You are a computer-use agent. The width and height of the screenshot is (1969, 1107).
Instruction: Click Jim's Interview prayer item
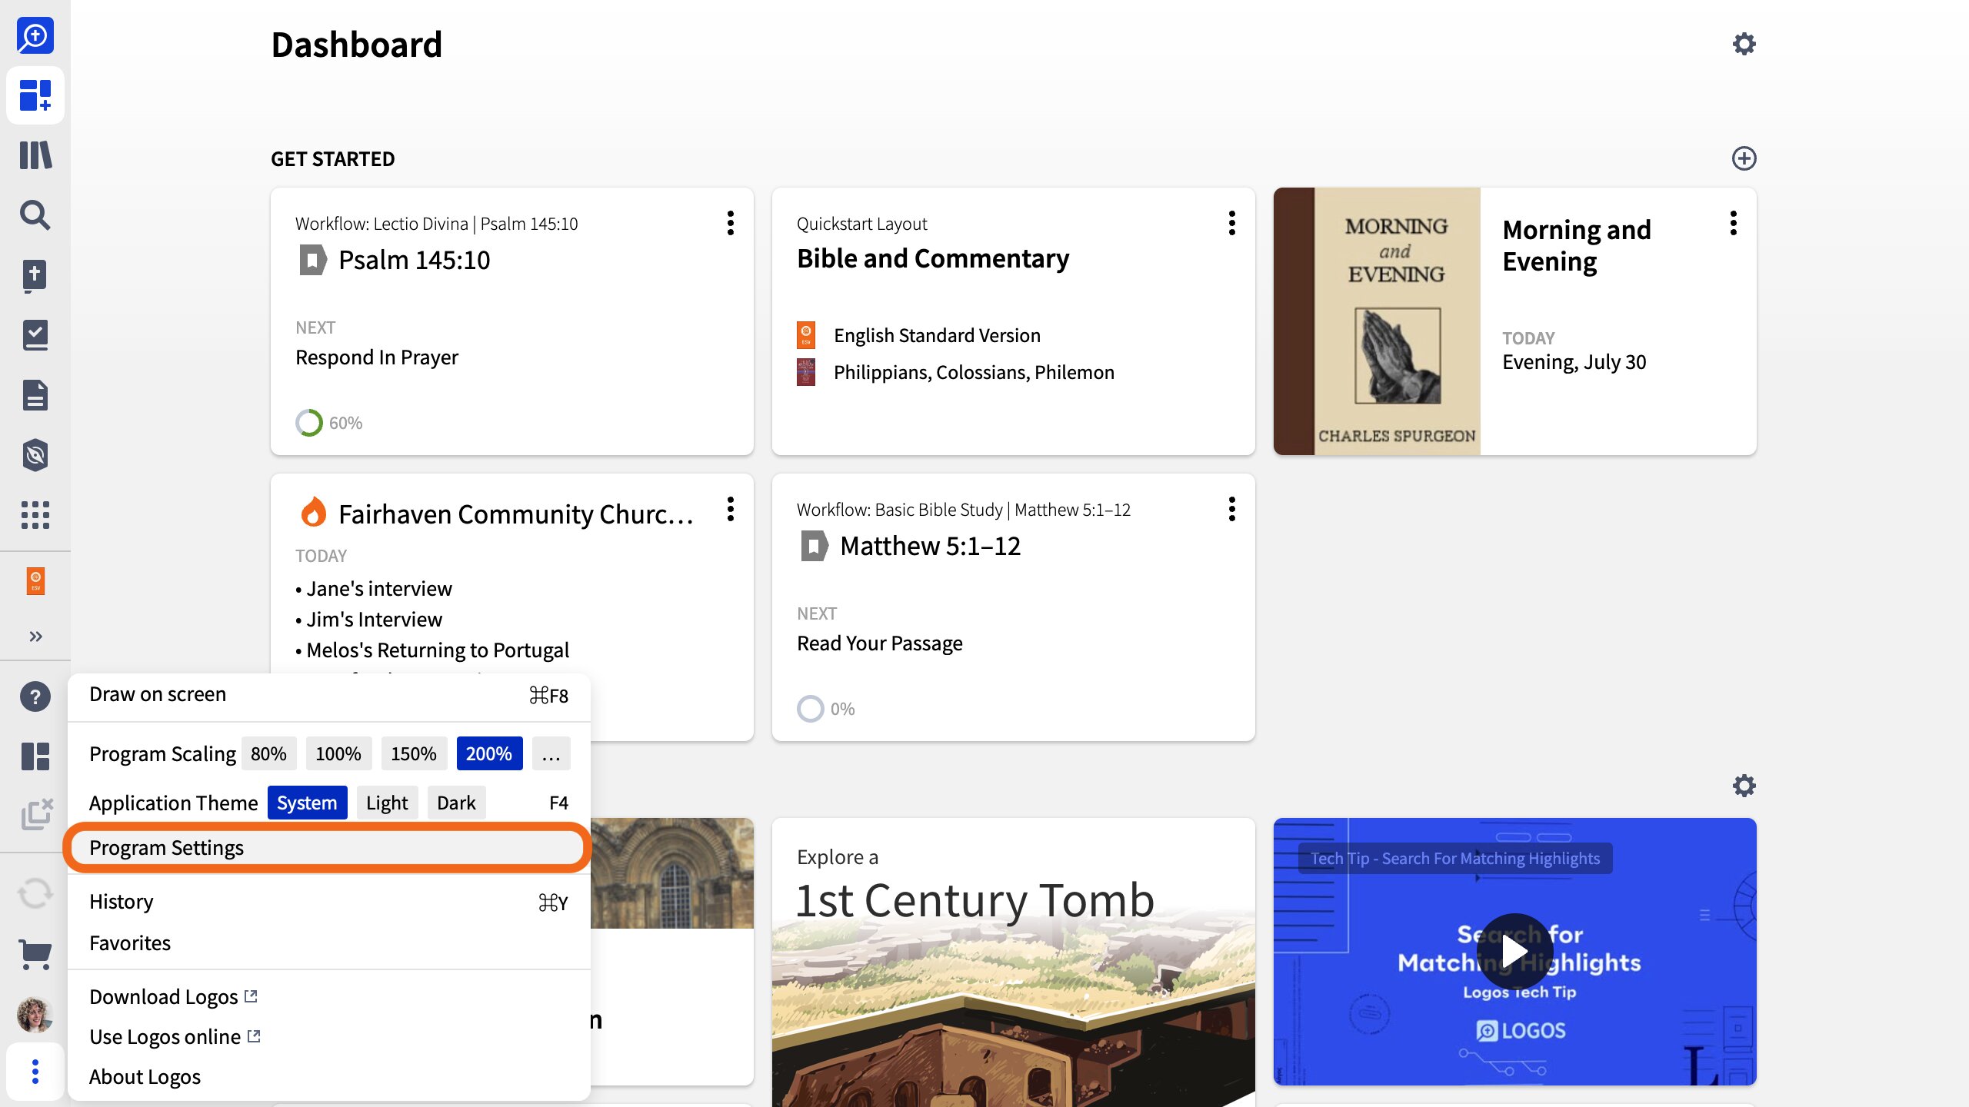(x=375, y=620)
